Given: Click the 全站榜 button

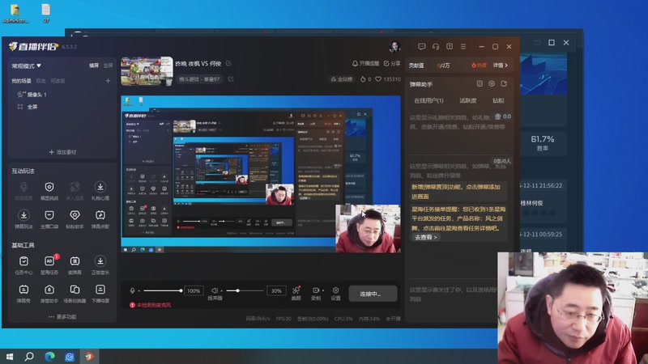Looking at the screenshot, I should click(x=342, y=78).
